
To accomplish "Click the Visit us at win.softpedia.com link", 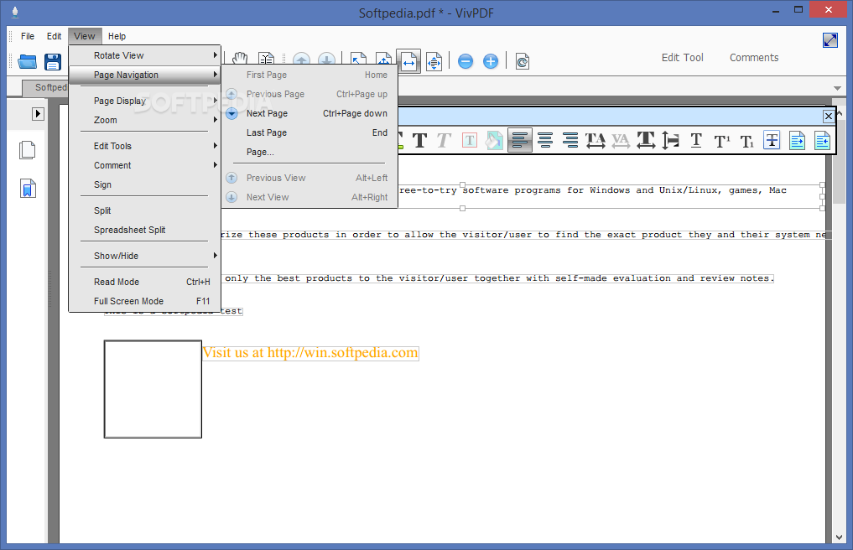I will 310,352.
